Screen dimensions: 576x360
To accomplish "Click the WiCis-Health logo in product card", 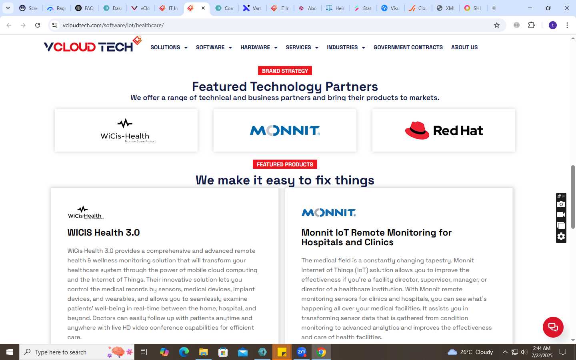I will click(86, 212).
